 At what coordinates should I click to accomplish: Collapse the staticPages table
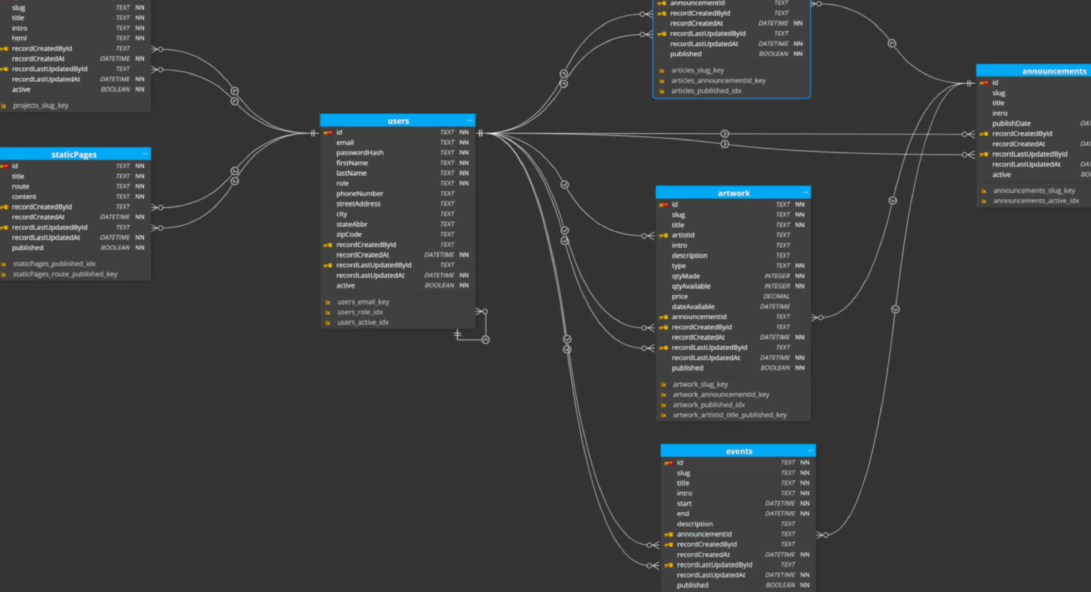pyautogui.click(x=145, y=154)
